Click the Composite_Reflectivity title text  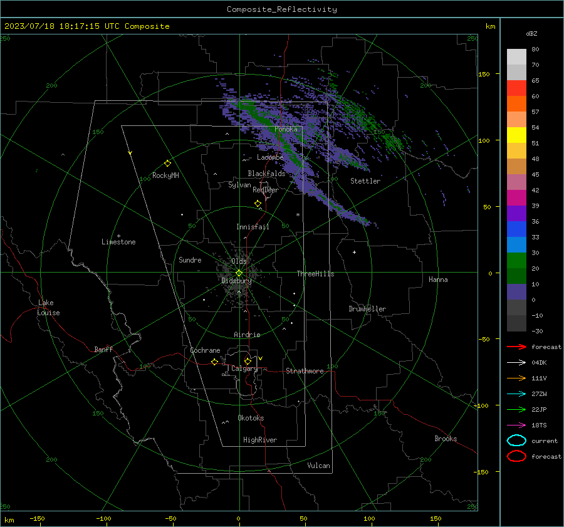[281, 9]
